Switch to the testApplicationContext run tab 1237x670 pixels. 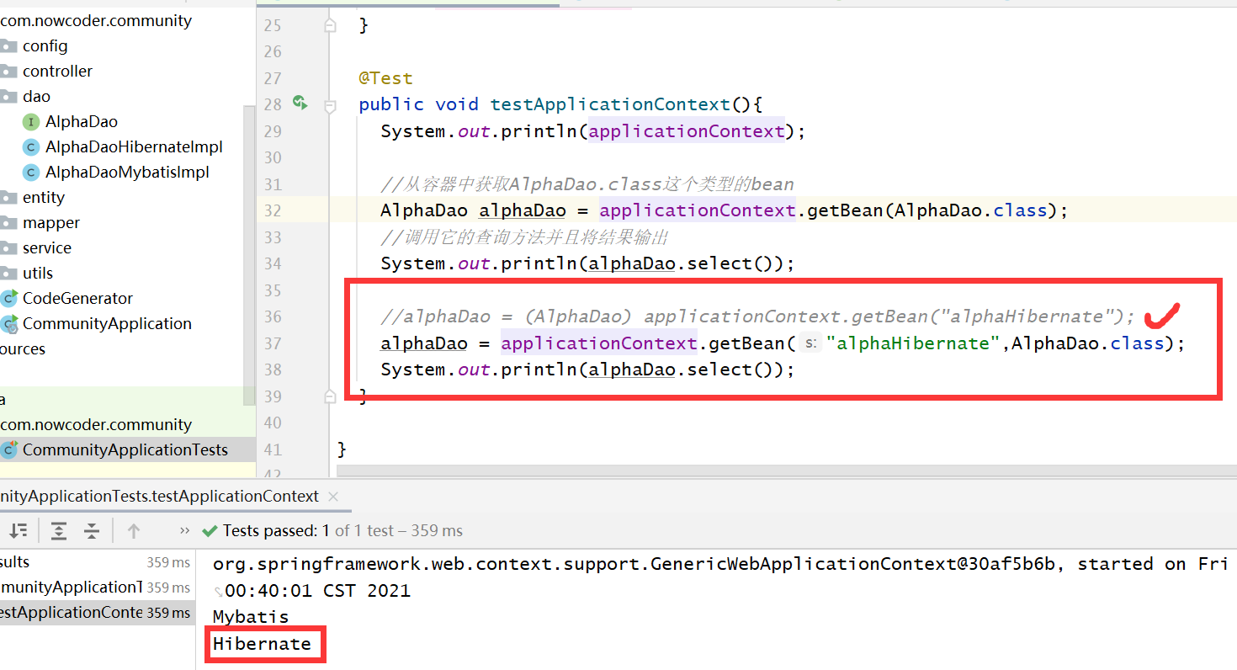coord(160,497)
